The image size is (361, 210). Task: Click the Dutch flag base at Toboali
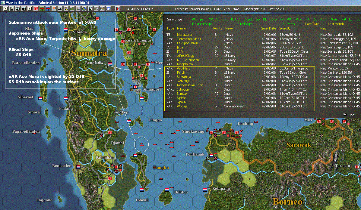(x=141, y=190)
